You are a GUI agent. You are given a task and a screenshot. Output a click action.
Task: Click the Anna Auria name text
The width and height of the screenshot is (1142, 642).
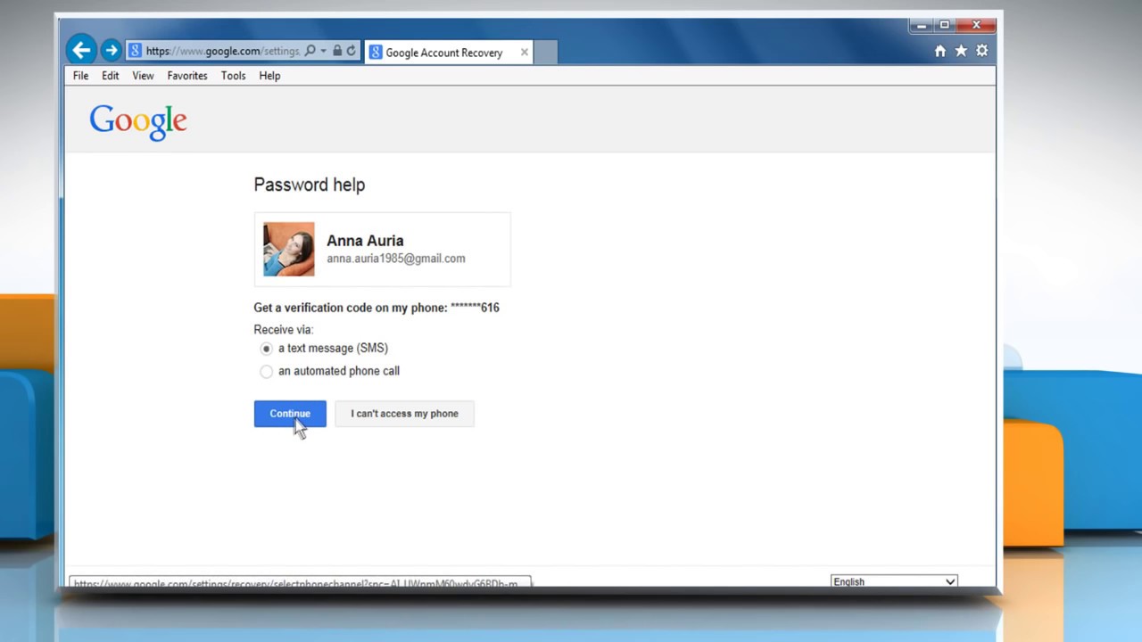point(365,241)
